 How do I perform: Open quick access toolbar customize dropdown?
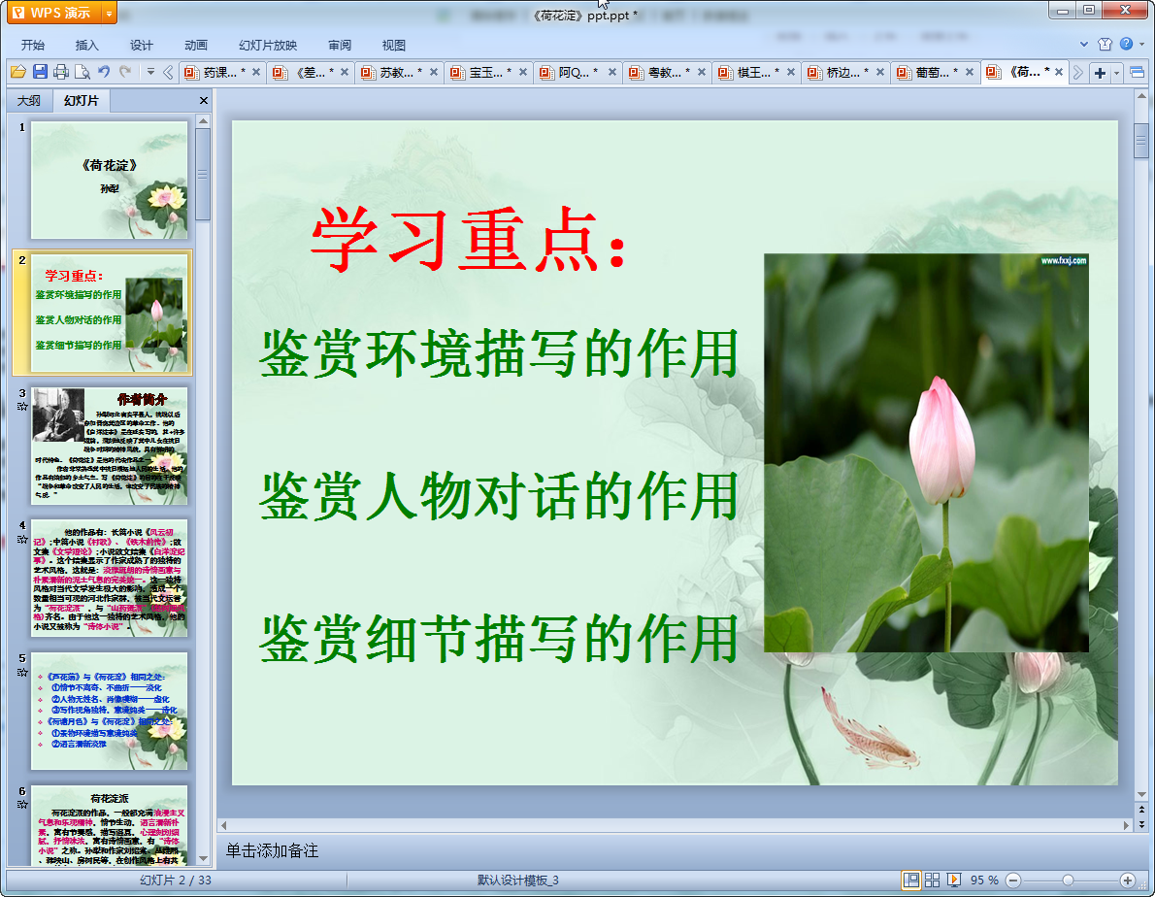[150, 72]
